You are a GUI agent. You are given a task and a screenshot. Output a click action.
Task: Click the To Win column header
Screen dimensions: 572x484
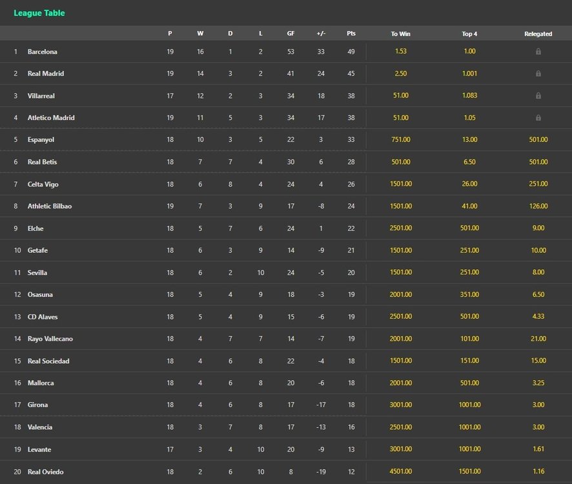(x=400, y=34)
